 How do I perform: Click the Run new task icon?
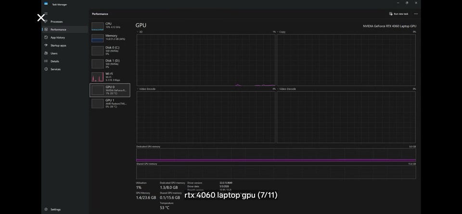tap(391, 14)
